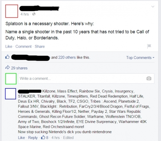View the comment's Edited history
This screenshot has width=161, height=141.
[x=68, y=137]
